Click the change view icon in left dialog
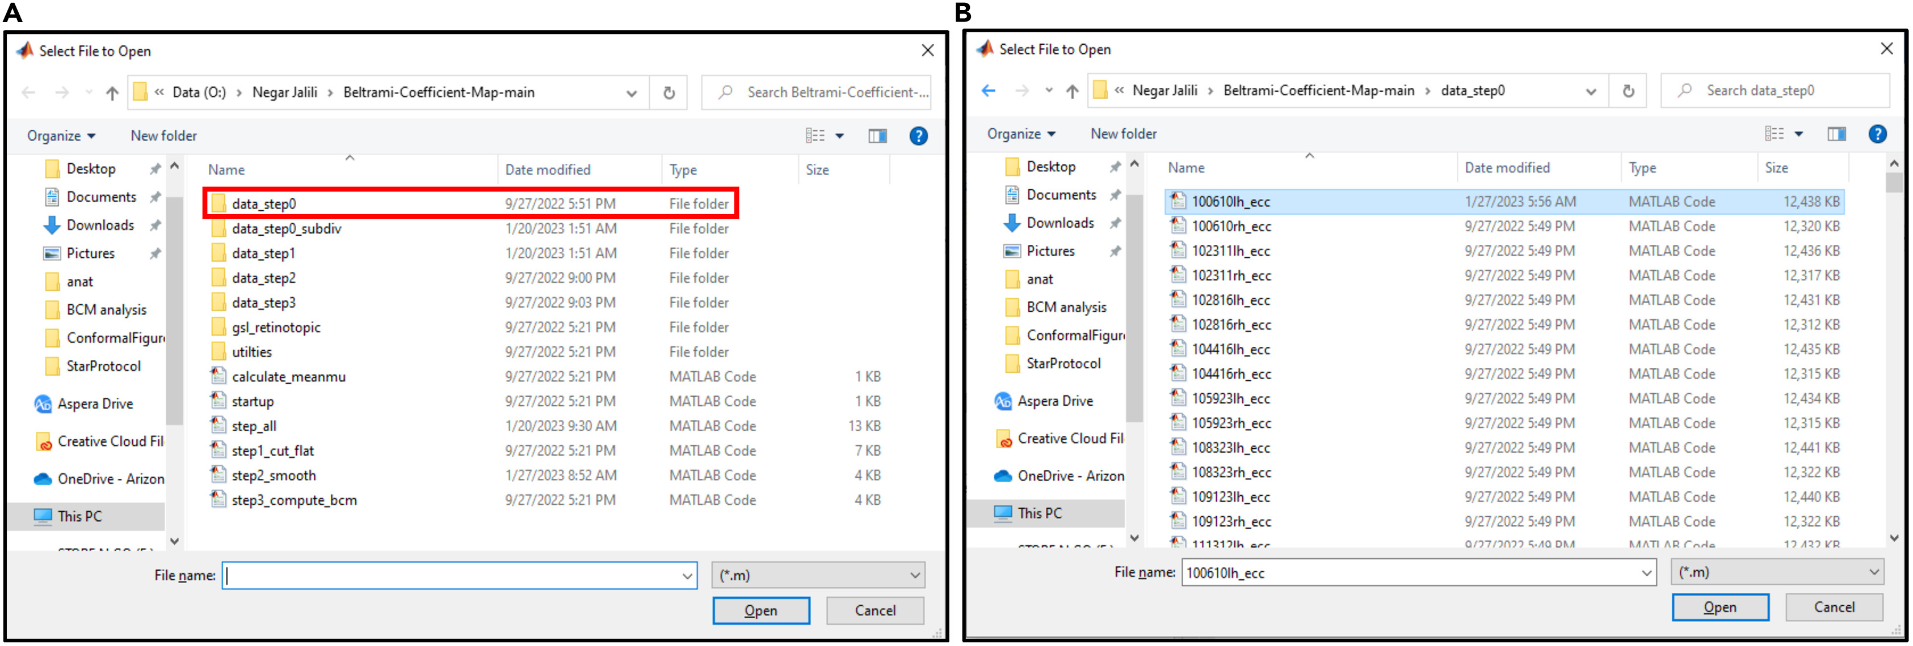 [815, 136]
